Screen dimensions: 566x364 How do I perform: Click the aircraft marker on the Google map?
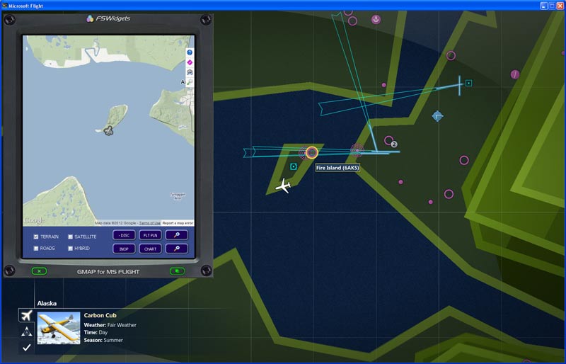point(108,131)
